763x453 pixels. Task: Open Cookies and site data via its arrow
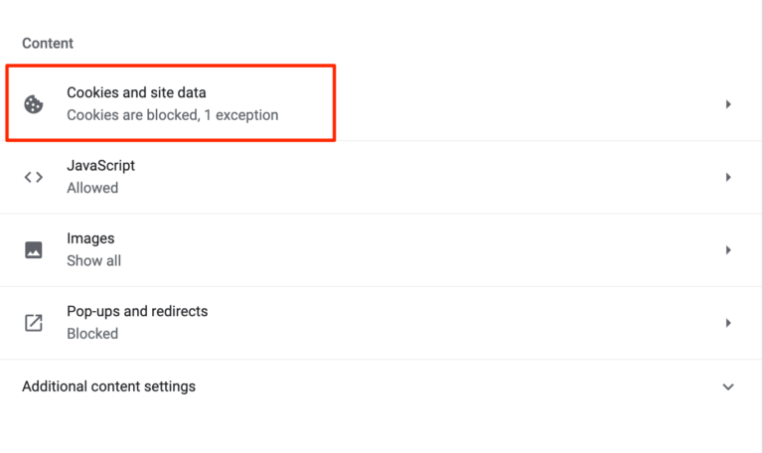(728, 104)
